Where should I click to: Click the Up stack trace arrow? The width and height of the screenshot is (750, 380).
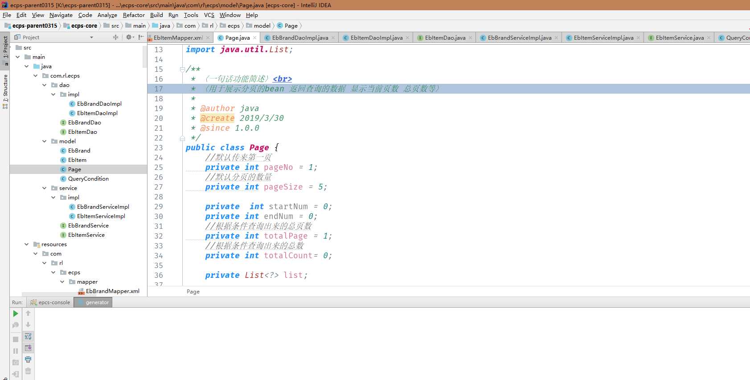point(28,314)
